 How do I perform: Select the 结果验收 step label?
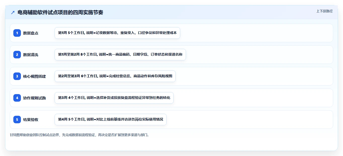(x=31, y=120)
